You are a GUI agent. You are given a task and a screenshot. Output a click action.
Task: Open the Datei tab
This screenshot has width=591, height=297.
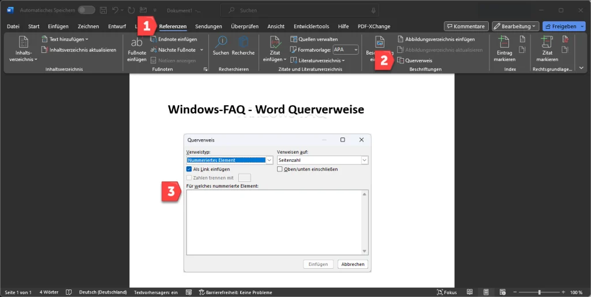coord(13,26)
